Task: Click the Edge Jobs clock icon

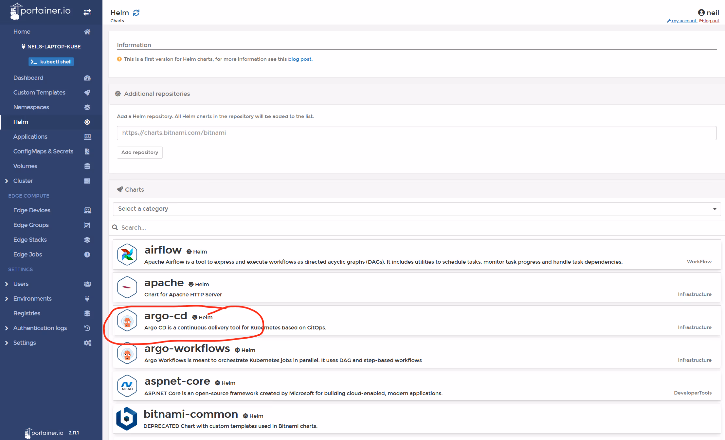Action: [x=87, y=255]
